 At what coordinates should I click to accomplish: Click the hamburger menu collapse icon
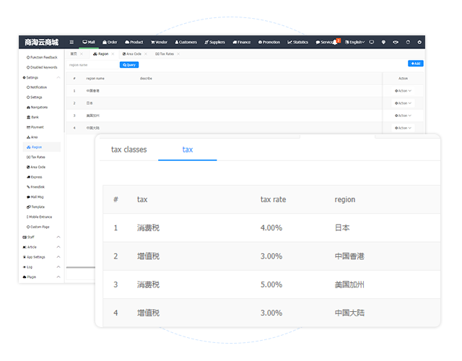(x=71, y=42)
